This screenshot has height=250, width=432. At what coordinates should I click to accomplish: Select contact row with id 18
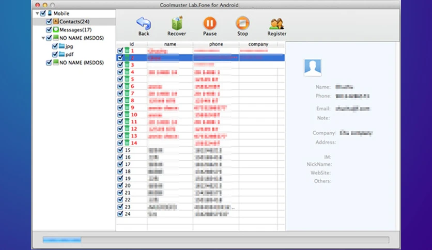point(200,171)
